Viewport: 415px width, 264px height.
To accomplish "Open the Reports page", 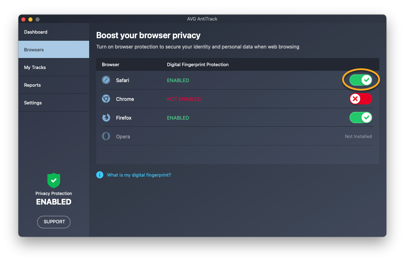I will tap(33, 85).
